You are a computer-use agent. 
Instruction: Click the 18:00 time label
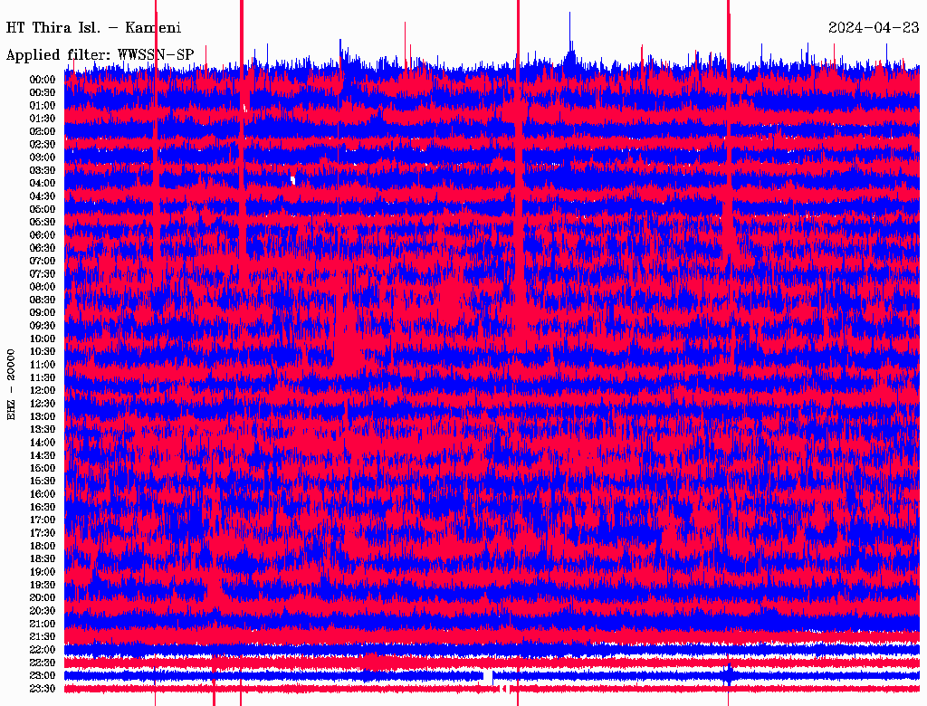pyautogui.click(x=43, y=547)
